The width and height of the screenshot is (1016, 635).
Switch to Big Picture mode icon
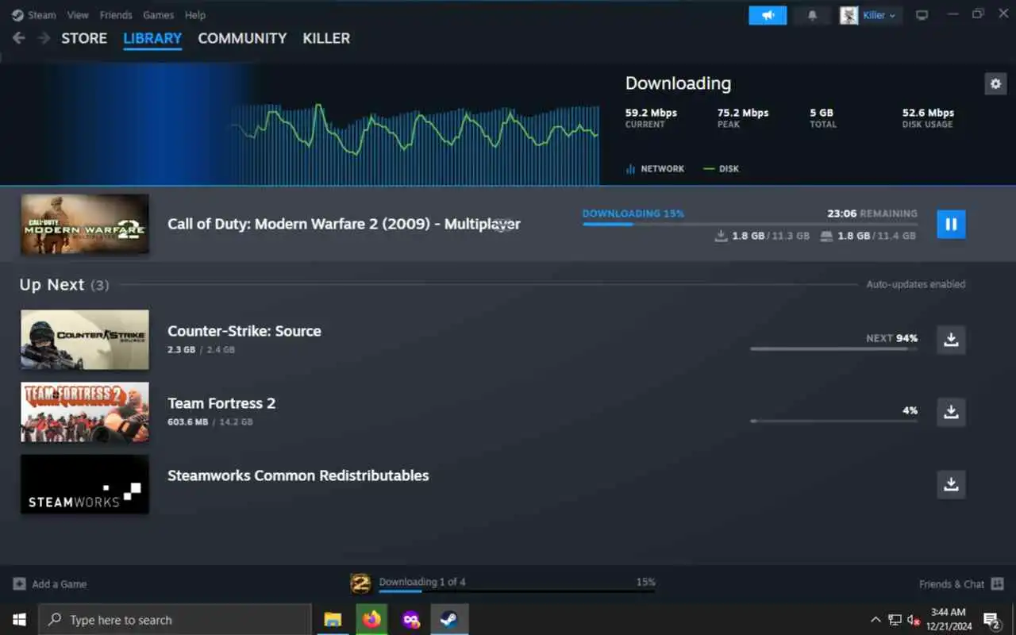click(922, 15)
